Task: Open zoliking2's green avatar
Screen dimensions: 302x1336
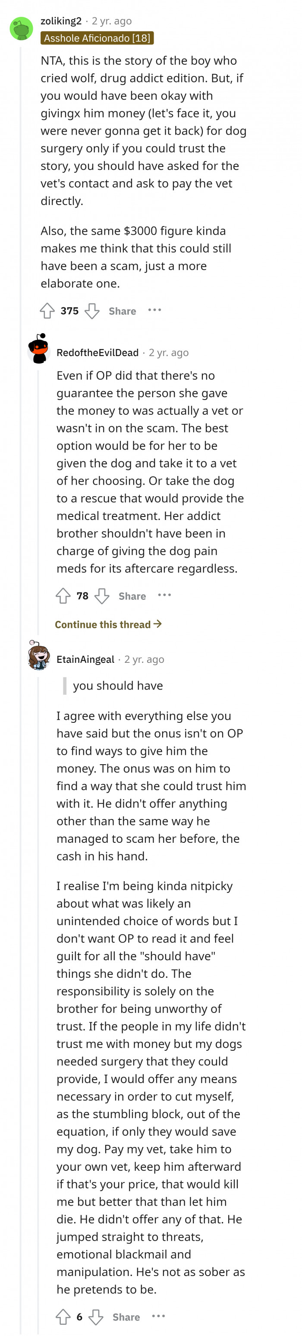Action: pyautogui.click(x=21, y=28)
